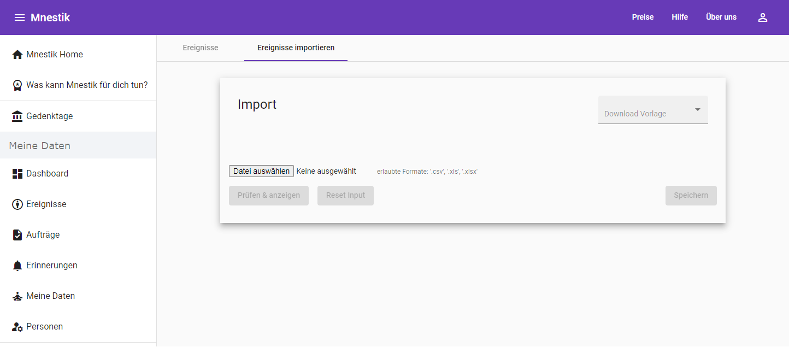The image size is (789, 347).
Task: Click the user account profile icon
Action: coord(763,17)
